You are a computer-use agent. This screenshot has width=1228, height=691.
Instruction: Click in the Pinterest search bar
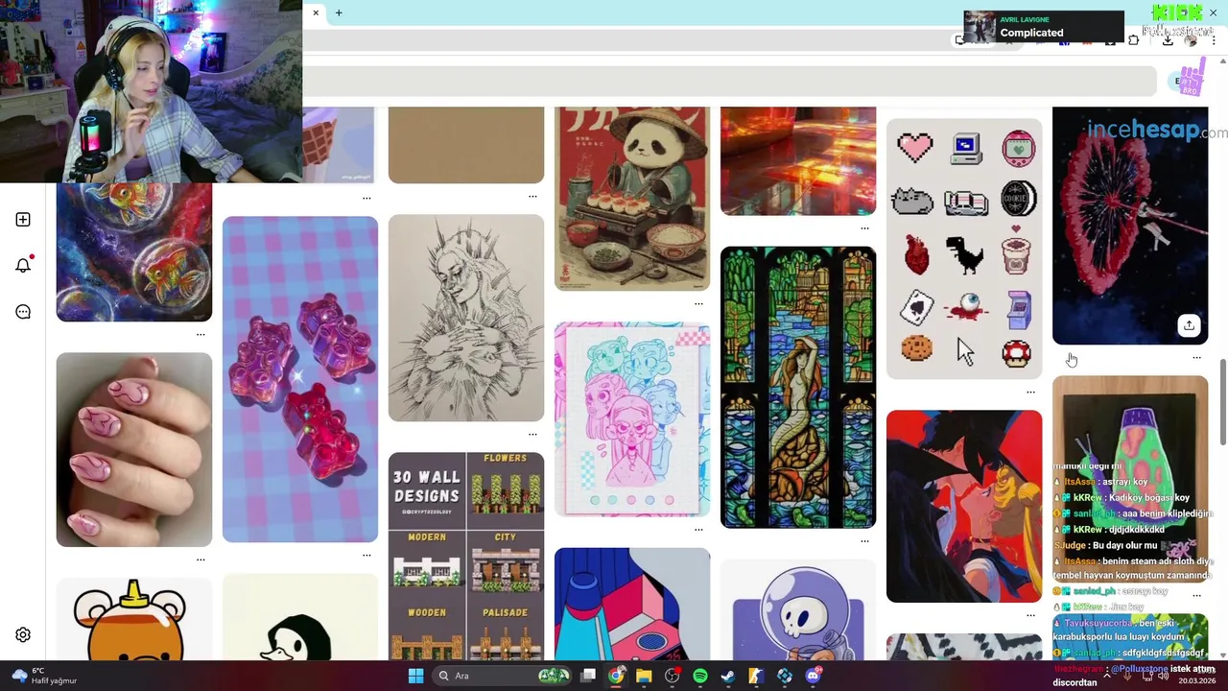(730, 81)
